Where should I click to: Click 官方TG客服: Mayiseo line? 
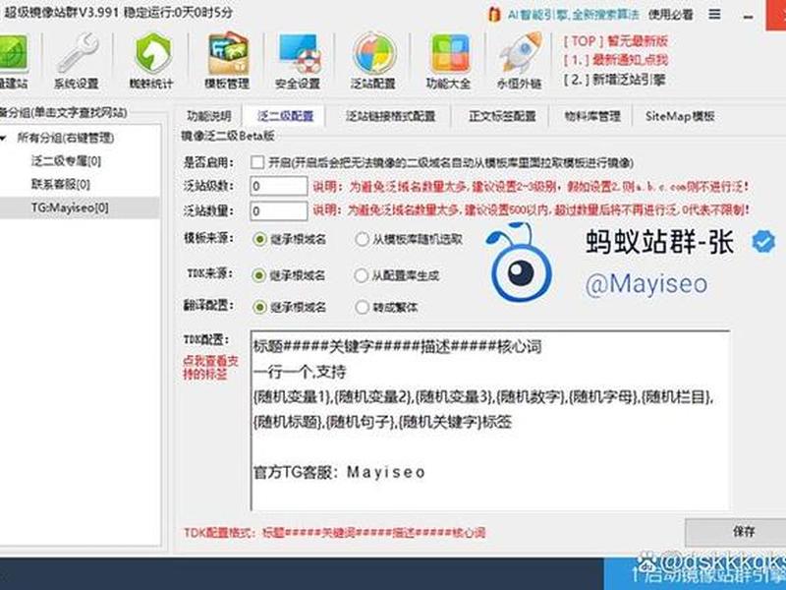click(x=339, y=472)
